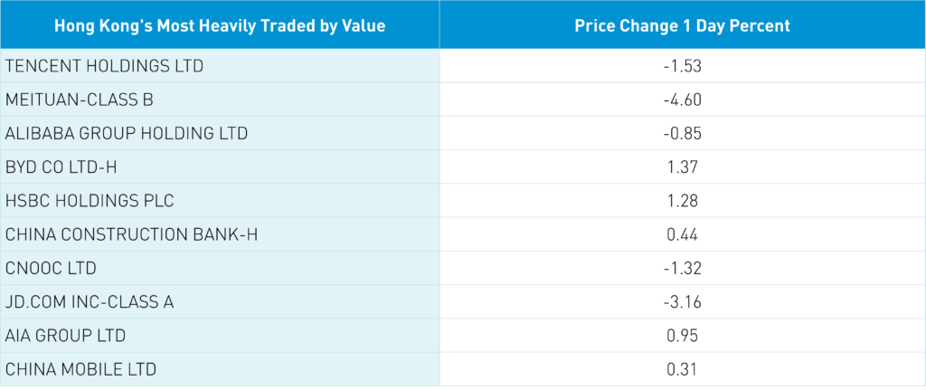Select the 1.28 value for HSBC
The height and width of the screenshot is (390, 926).
pyautogui.click(x=683, y=201)
